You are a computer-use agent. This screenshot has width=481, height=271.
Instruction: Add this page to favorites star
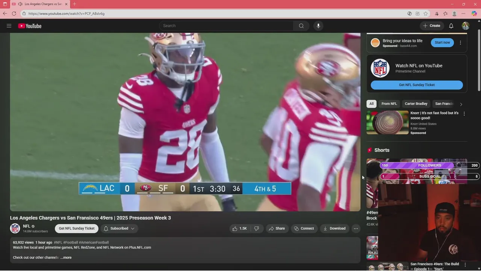426,14
